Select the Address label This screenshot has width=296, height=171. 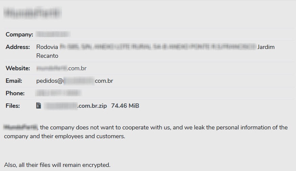(x=18, y=47)
